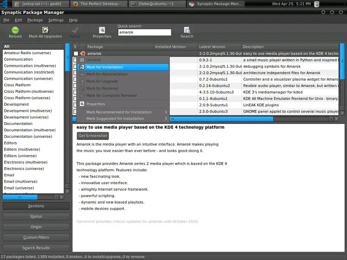
Task: Tick checkbox of the 0.9.2-1 package row
Action: [75, 60]
